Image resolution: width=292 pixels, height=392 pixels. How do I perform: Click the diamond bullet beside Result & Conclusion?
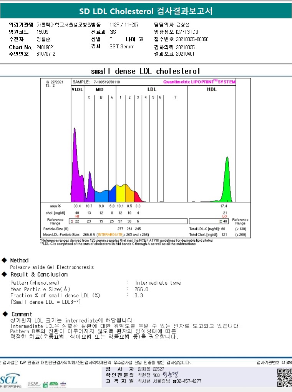point(4,274)
